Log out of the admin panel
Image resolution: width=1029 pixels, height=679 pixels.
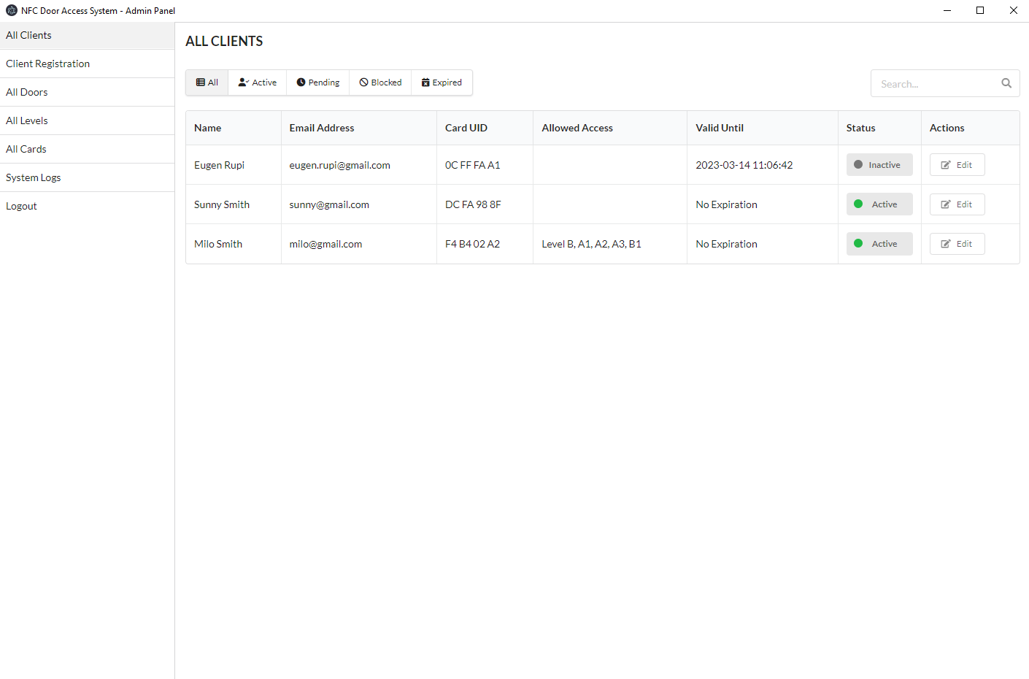point(21,206)
